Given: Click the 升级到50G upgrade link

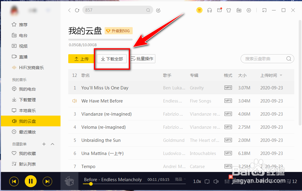Looking at the screenshot, I should 118,31.
